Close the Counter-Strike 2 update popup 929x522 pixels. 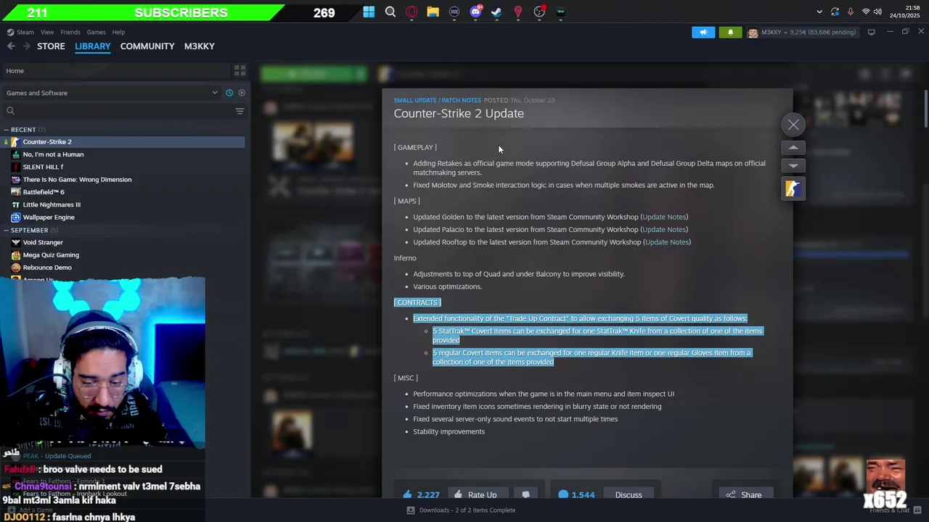(x=793, y=125)
